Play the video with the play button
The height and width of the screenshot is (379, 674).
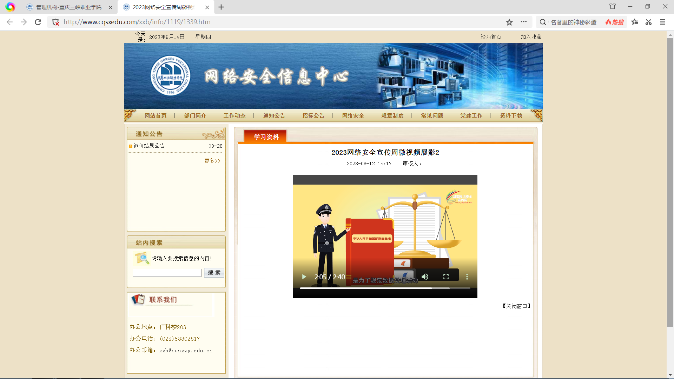[x=304, y=277]
